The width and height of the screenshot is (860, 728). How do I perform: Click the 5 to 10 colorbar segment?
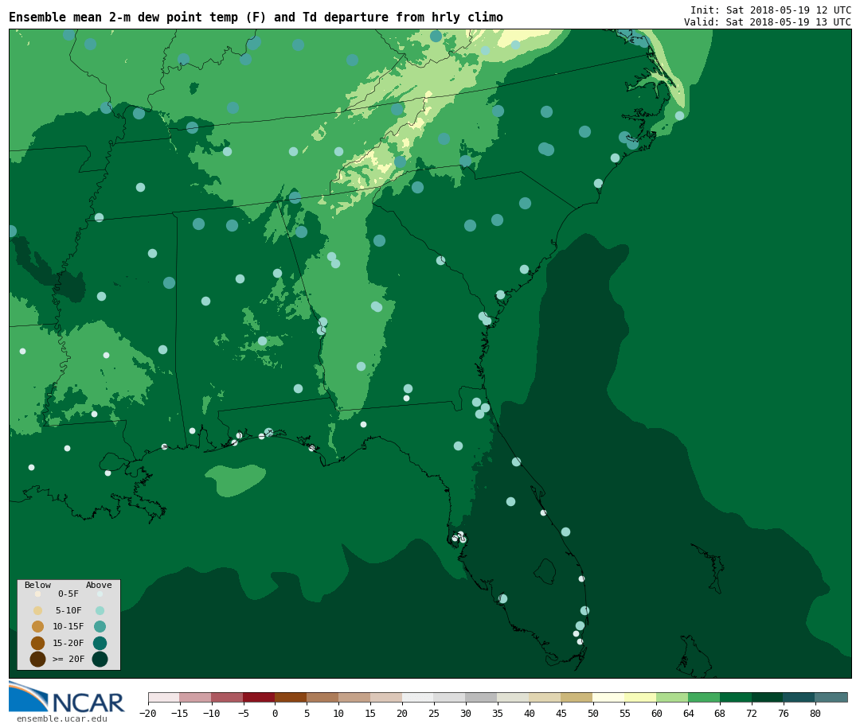coord(323,697)
